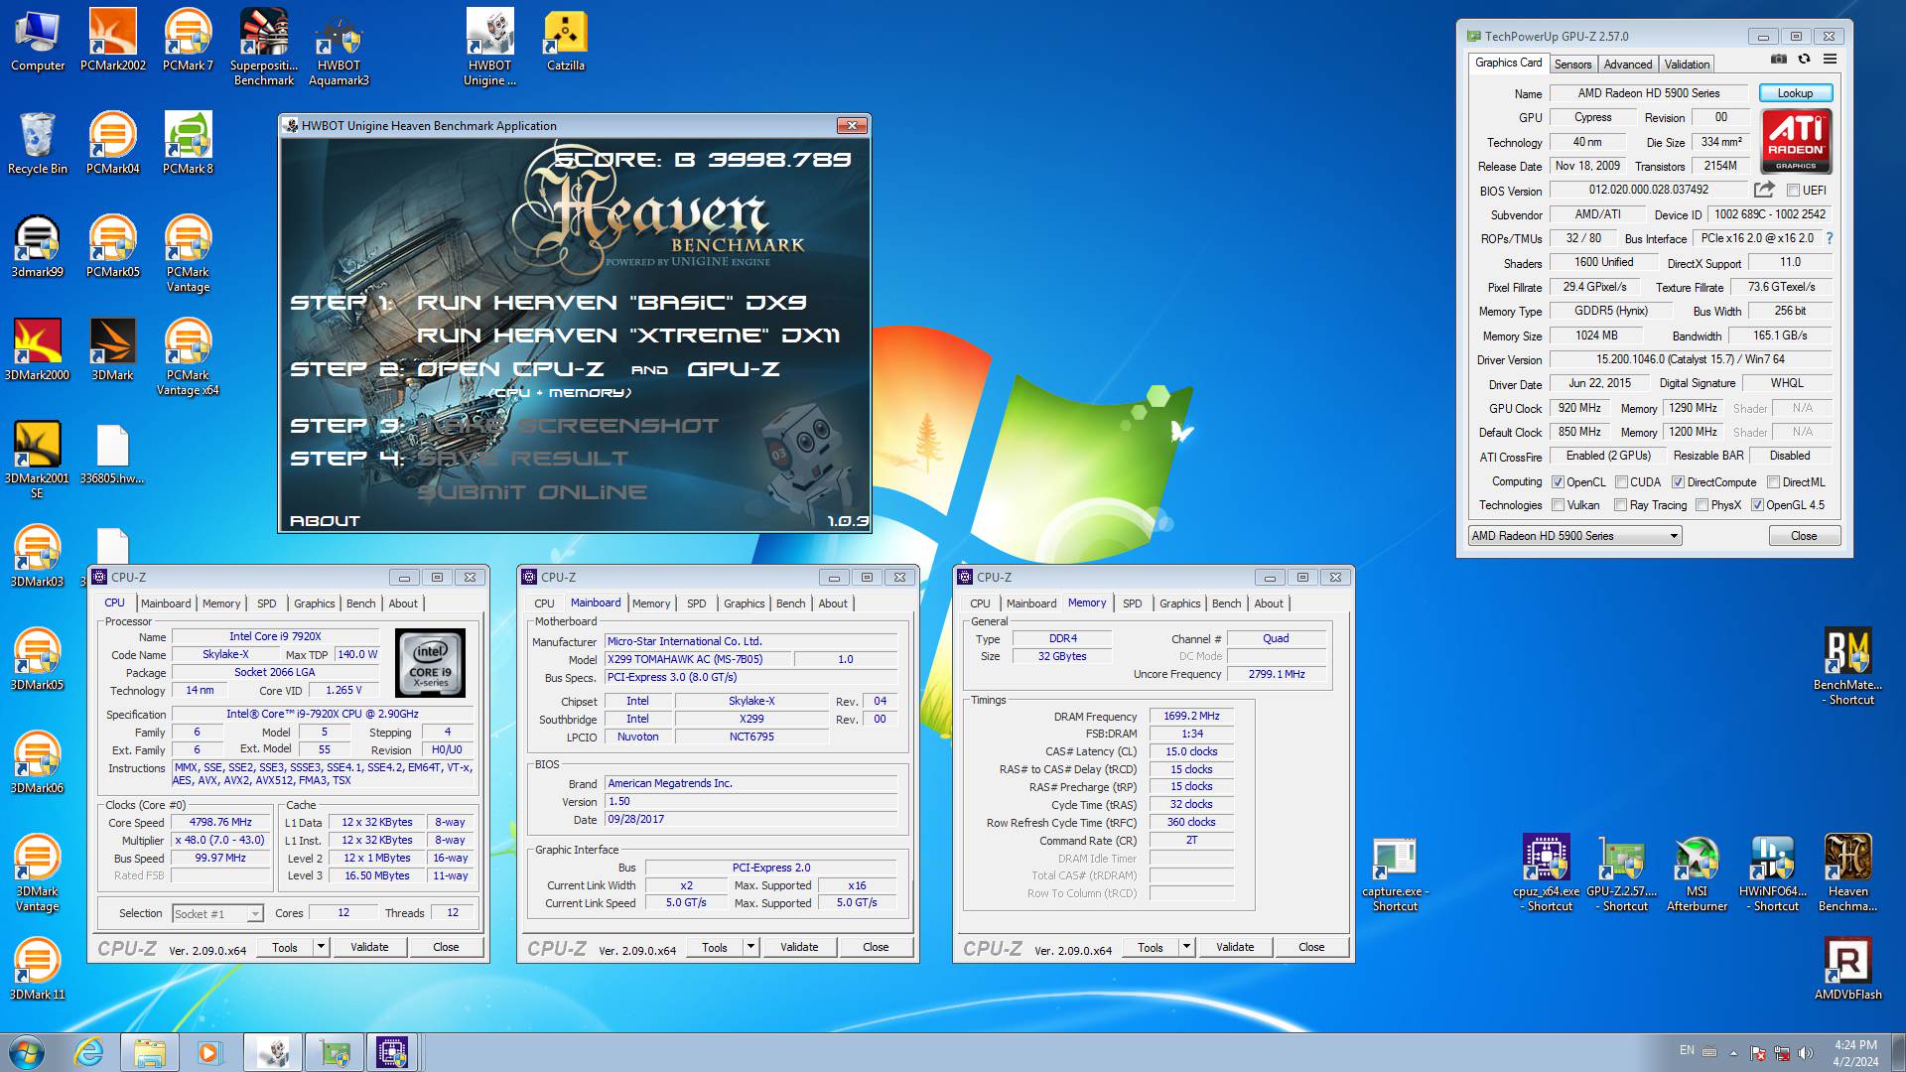Toggle the DirectML checkbox
This screenshot has width=1906, height=1072.
(1773, 482)
